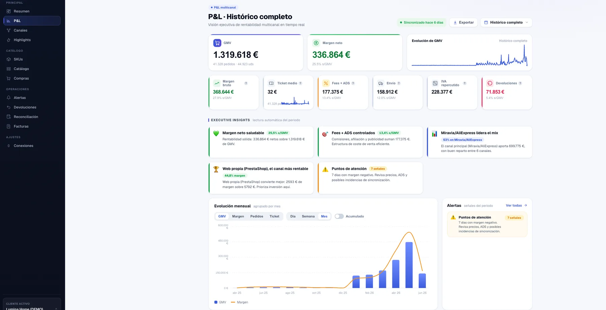Open SKUs cube icon in Catálogo section

(x=9, y=59)
